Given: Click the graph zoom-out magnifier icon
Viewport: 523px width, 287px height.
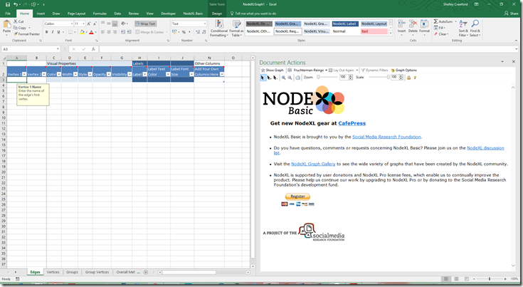Looking at the screenshot, I should (290, 78).
